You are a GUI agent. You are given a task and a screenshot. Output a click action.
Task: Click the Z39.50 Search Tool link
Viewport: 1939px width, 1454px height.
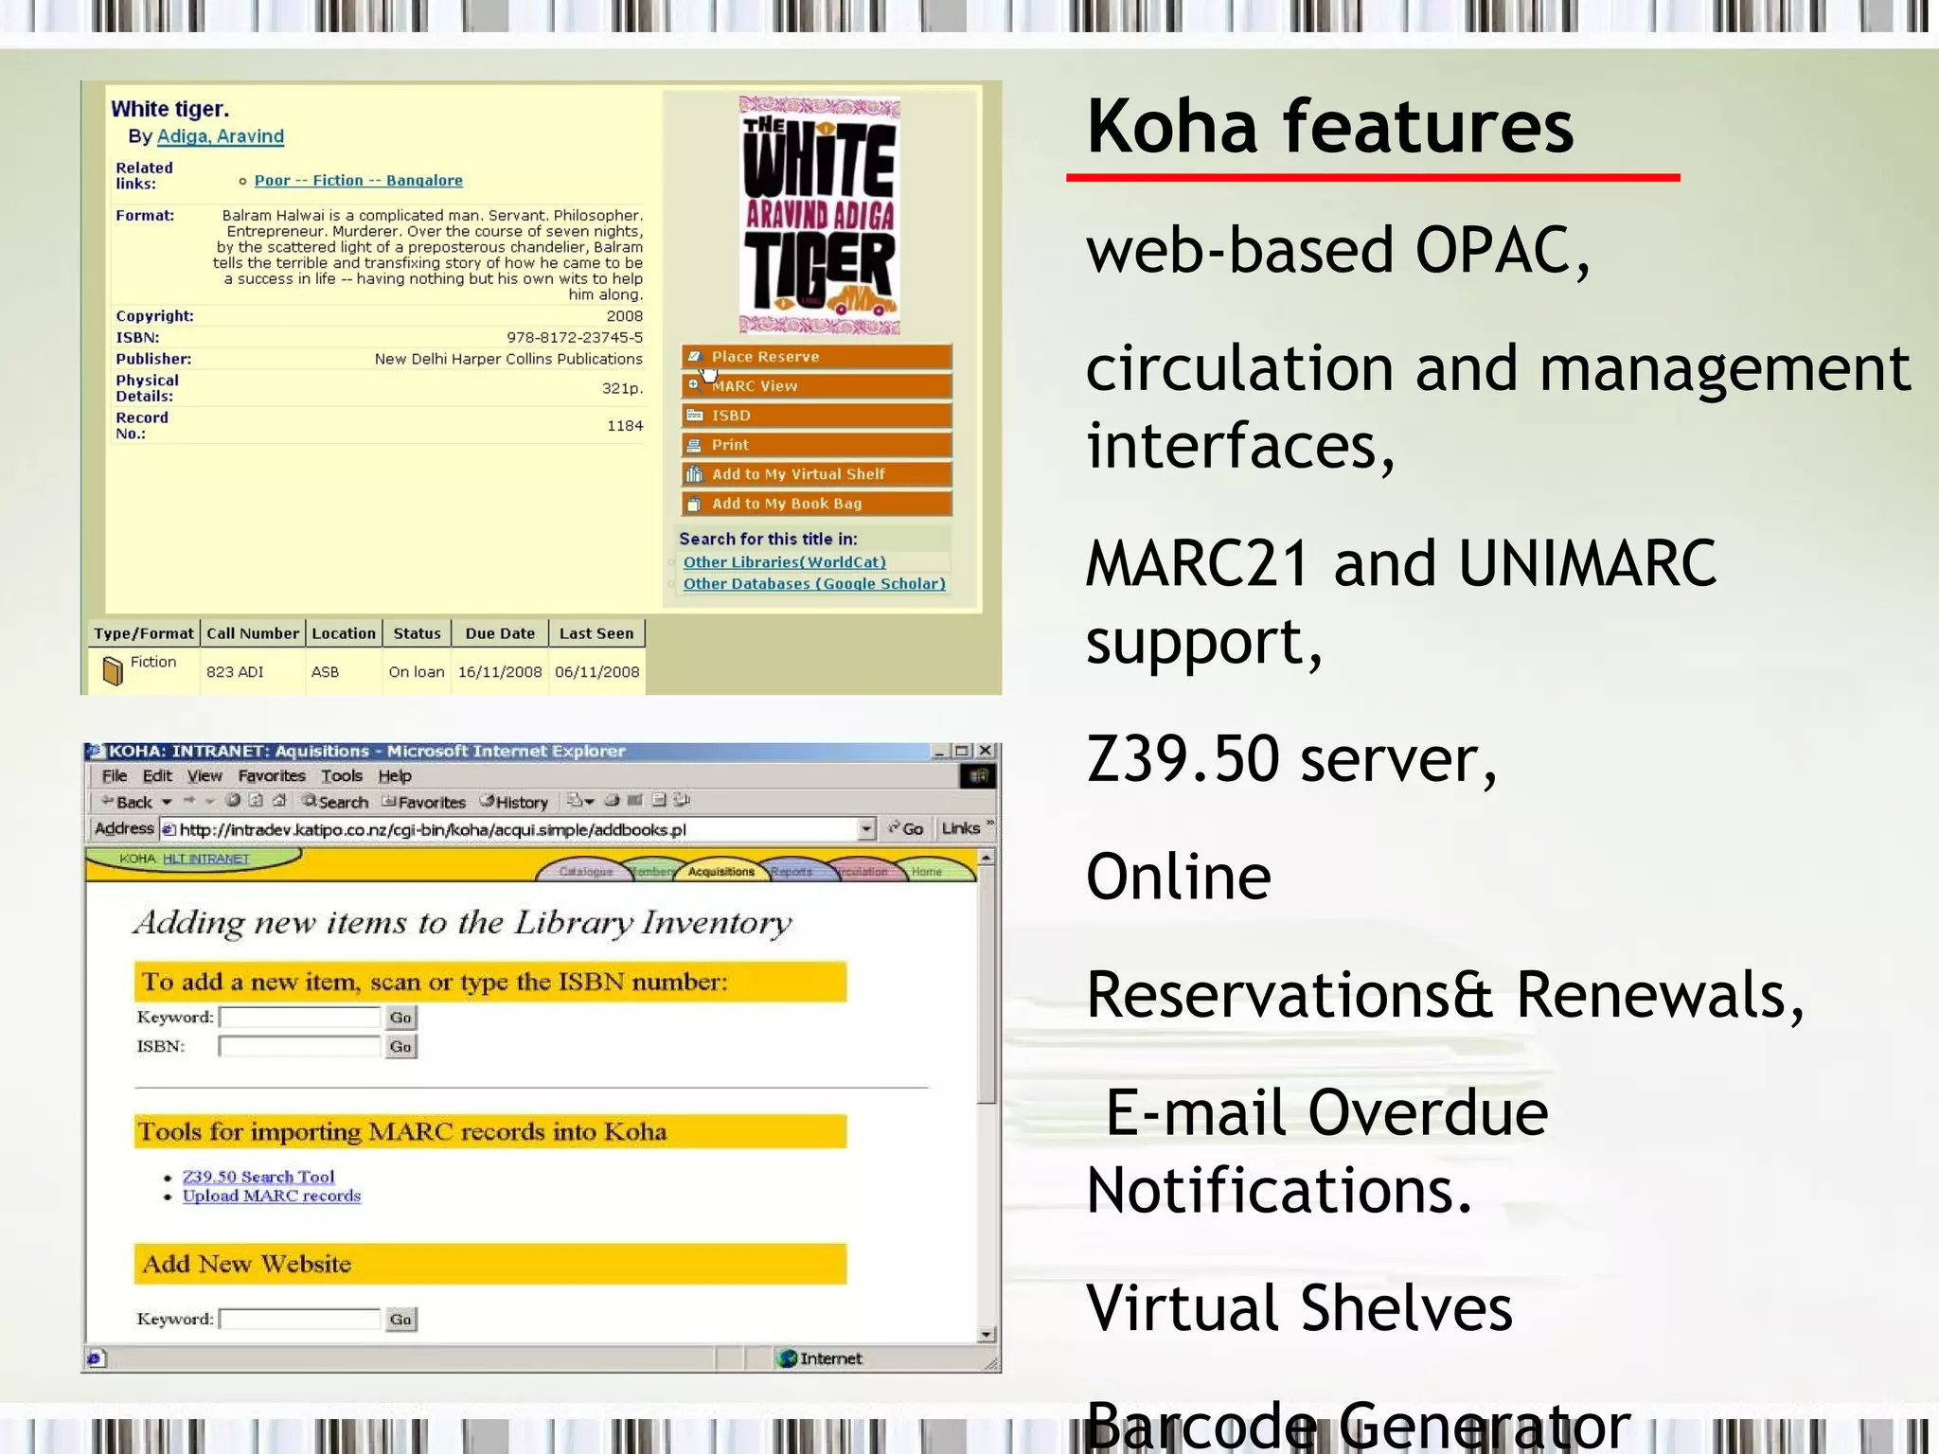[x=258, y=1177]
